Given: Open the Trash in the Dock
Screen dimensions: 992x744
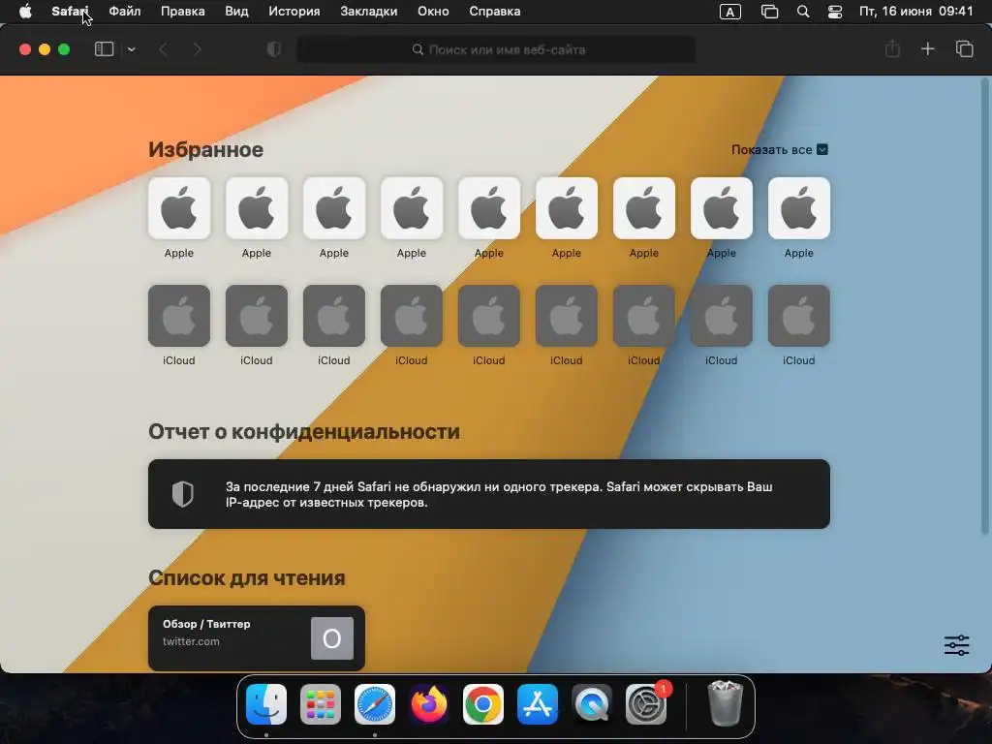Looking at the screenshot, I should 725,703.
